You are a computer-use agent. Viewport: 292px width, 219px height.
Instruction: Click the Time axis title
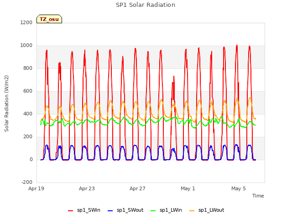click(258, 196)
